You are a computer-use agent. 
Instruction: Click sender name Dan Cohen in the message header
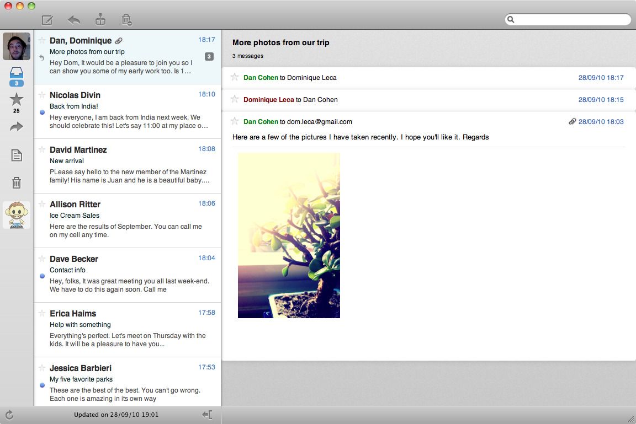[261, 121]
